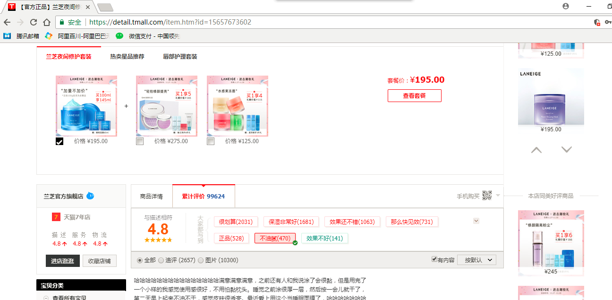Click the 套餐价 ¥195.00 price text
The width and height of the screenshot is (612, 300).
tap(416, 80)
